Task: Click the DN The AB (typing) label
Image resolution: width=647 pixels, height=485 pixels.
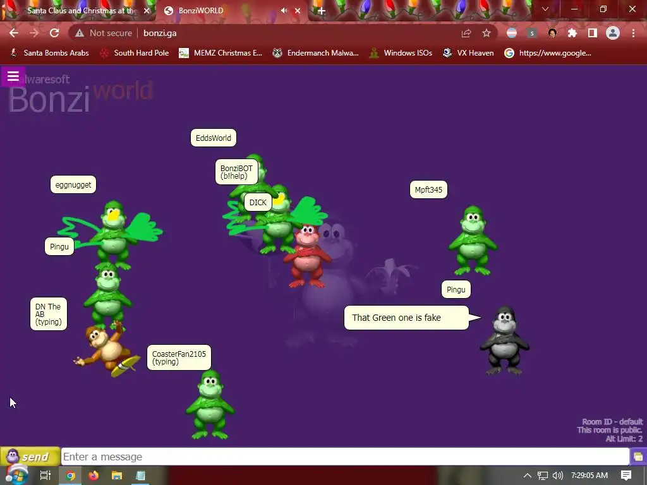Action: (48, 314)
